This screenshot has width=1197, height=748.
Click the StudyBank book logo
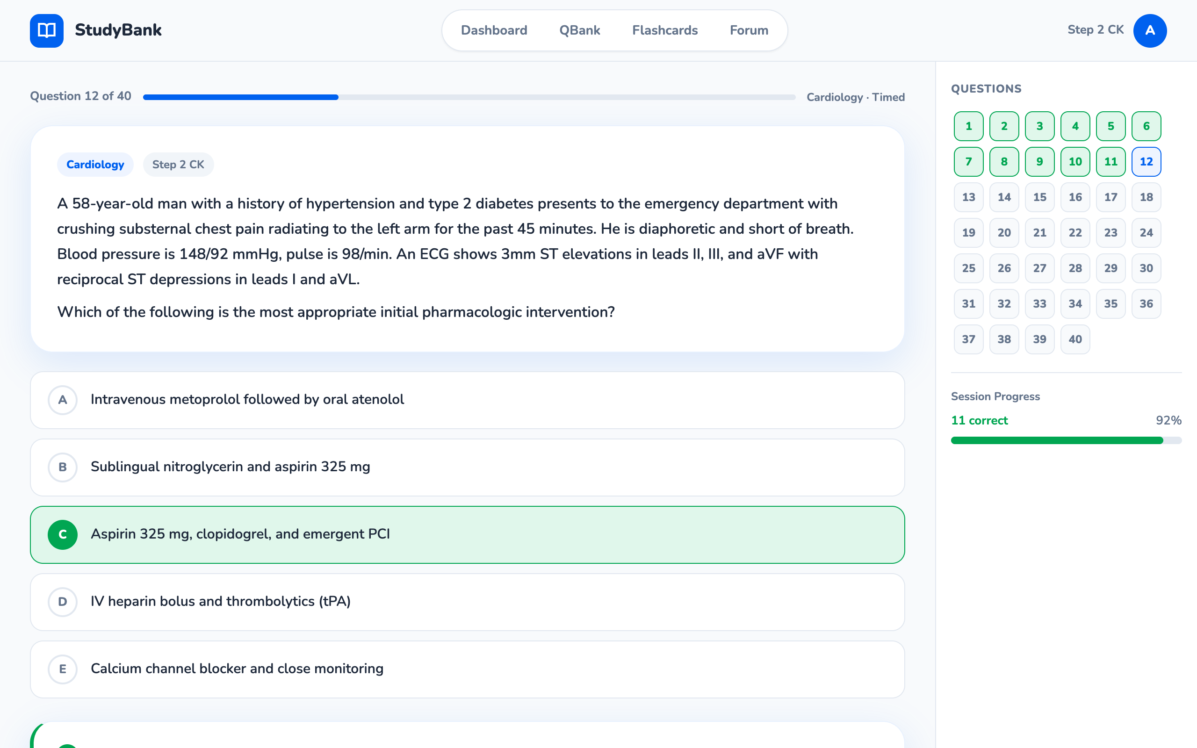tap(46, 30)
